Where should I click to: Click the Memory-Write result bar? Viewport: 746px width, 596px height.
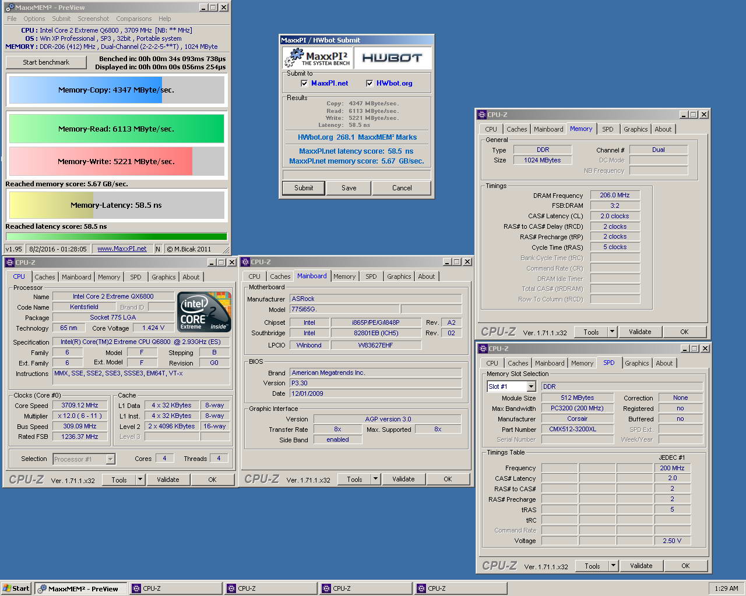coord(117,161)
